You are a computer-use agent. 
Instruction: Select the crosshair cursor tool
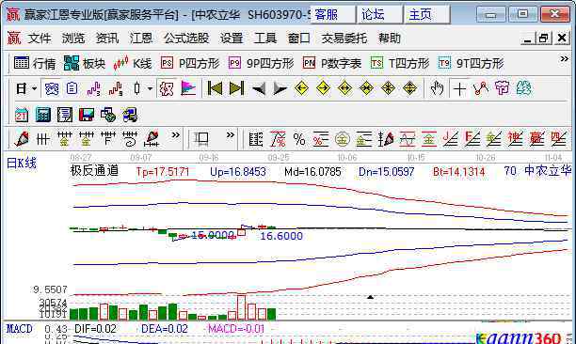[x=459, y=88]
